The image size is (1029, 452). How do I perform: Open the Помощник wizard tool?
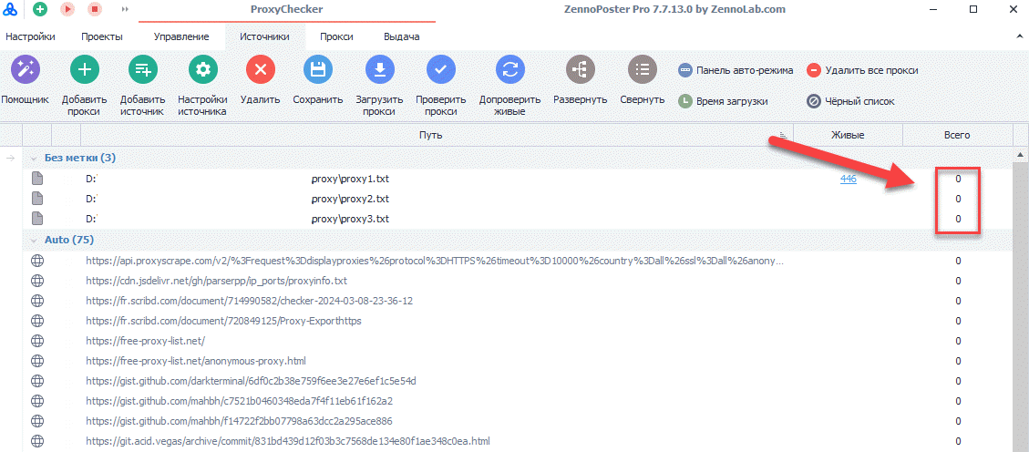click(26, 69)
